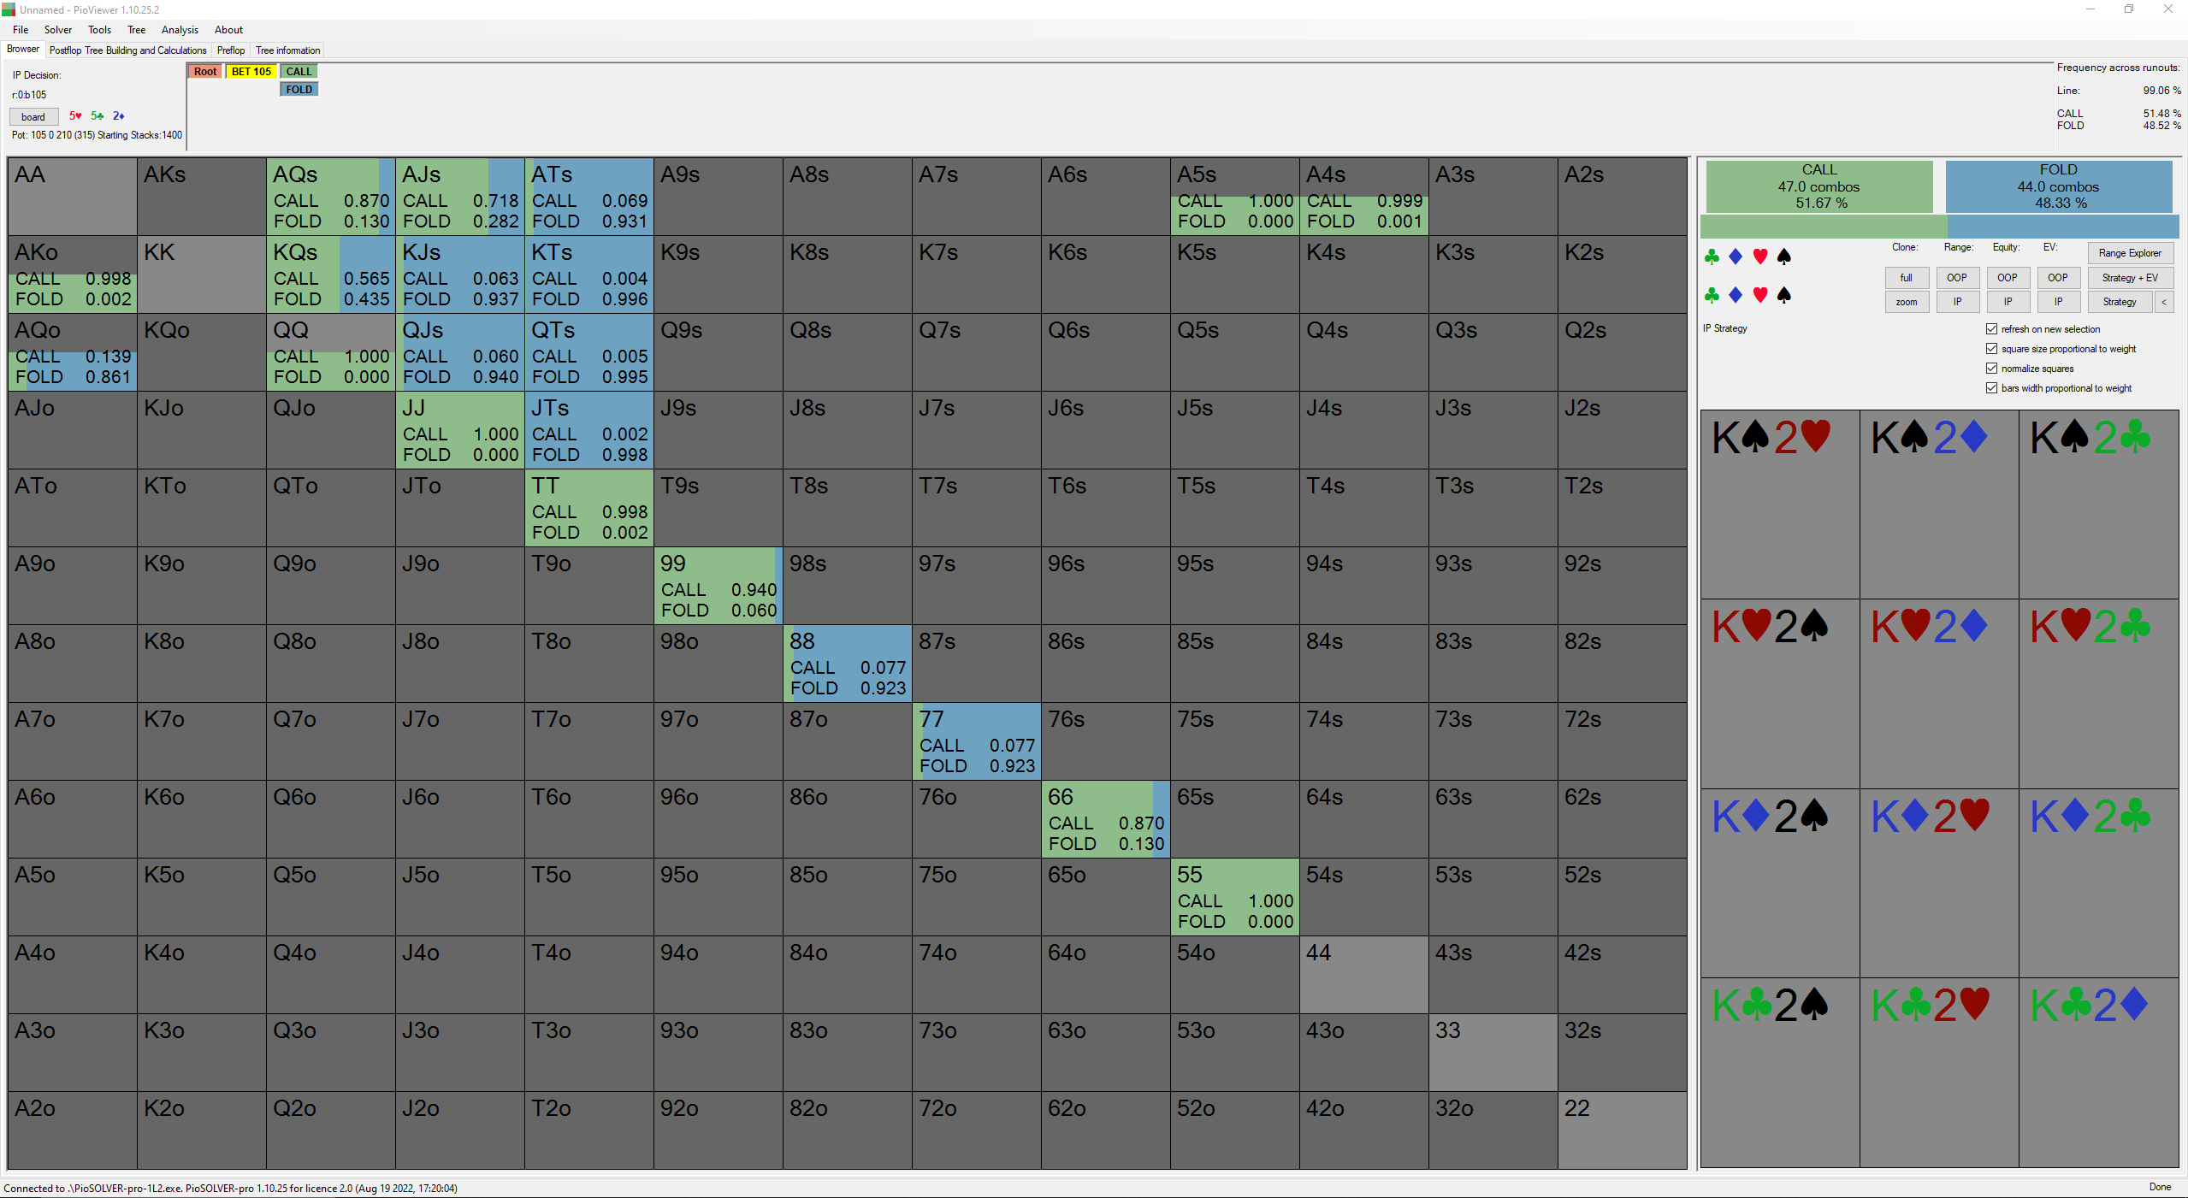Click the blue FOLD summary box
The image size is (2188, 1198).
click(2058, 186)
